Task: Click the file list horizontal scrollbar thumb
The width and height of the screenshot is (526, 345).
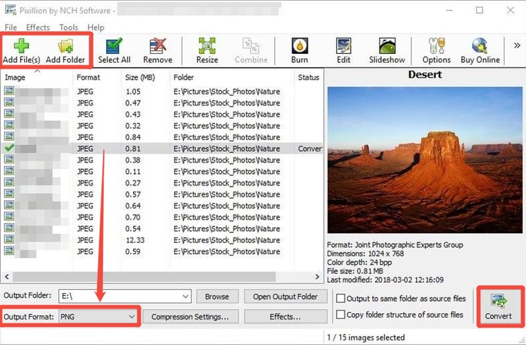Action: coord(144,277)
